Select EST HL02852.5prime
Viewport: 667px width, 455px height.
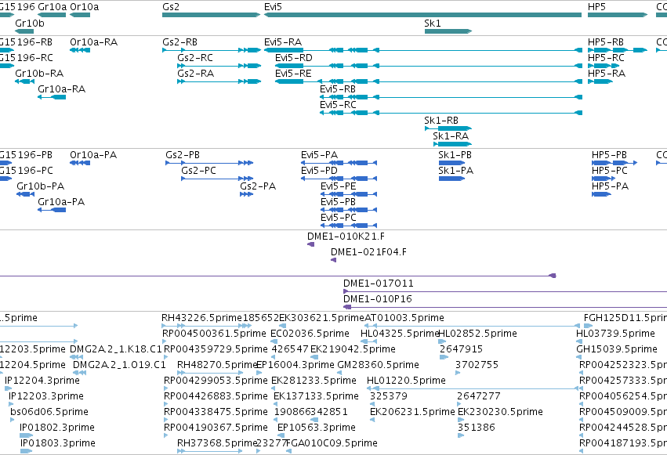pos(443,341)
